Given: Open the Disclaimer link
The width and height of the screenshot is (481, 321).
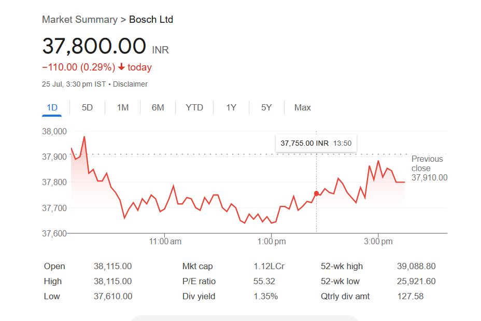Looking at the screenshot, I should click(x=130, y=84).
